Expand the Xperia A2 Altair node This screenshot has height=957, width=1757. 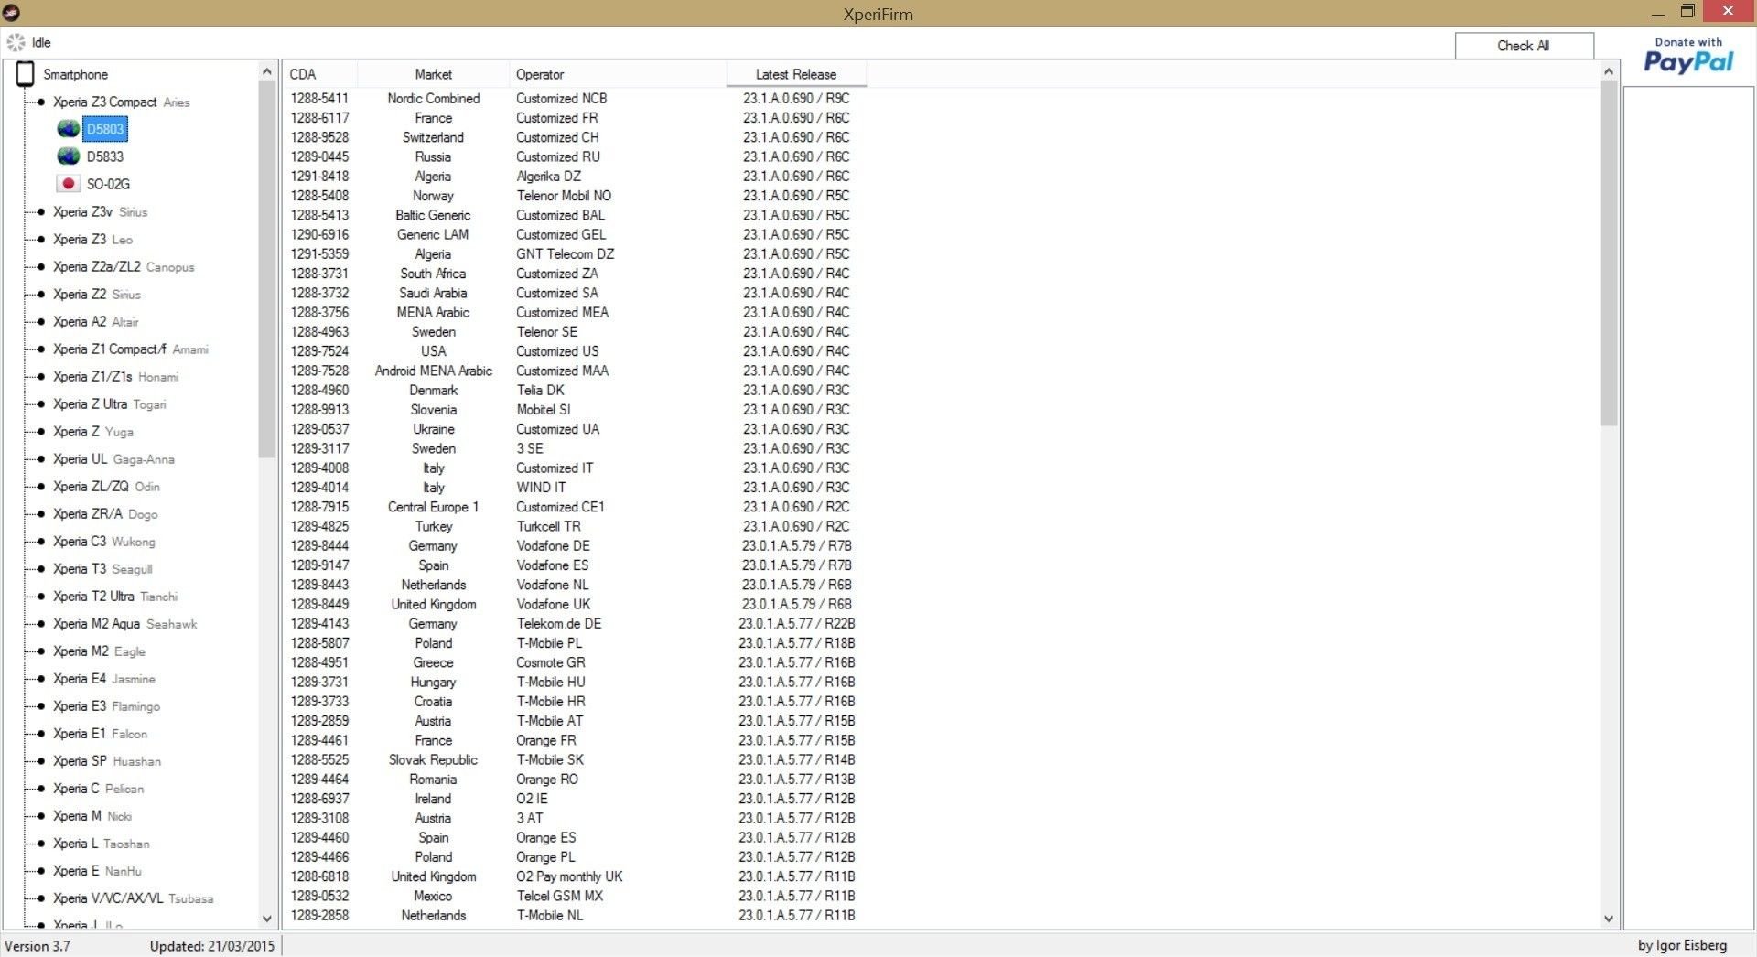(40, 321)
